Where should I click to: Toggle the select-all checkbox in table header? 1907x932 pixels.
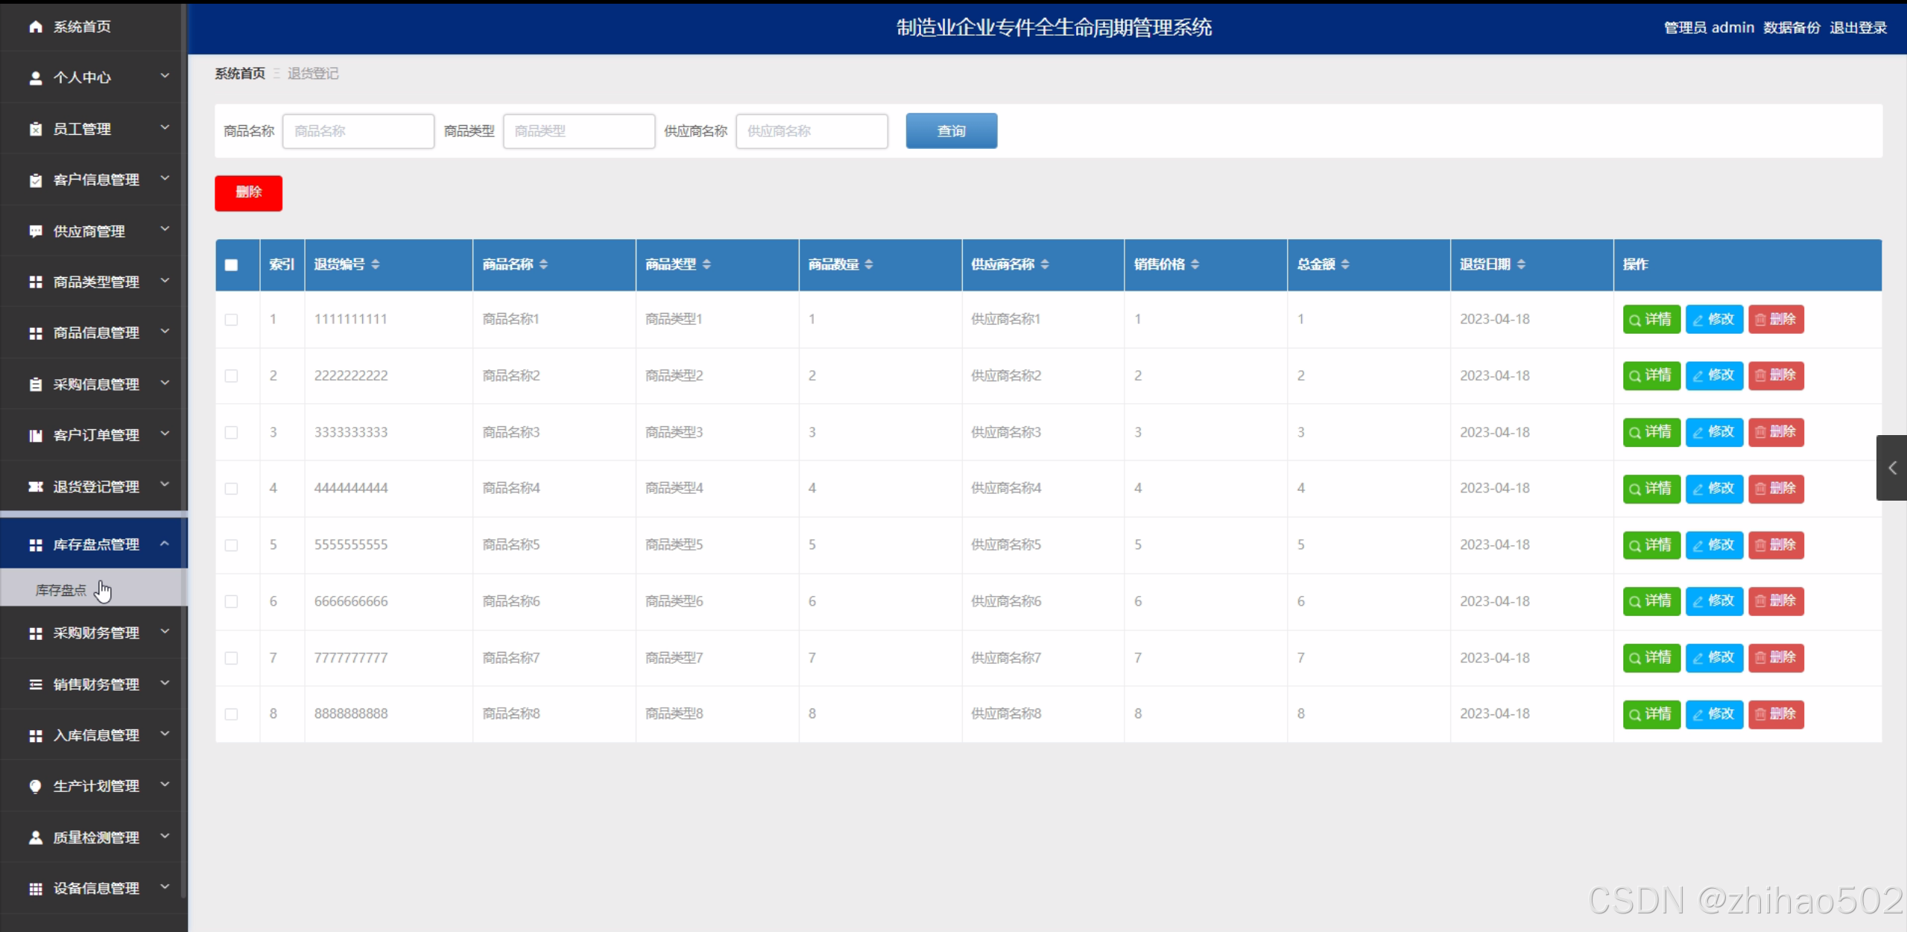click(x=231, y=265)
